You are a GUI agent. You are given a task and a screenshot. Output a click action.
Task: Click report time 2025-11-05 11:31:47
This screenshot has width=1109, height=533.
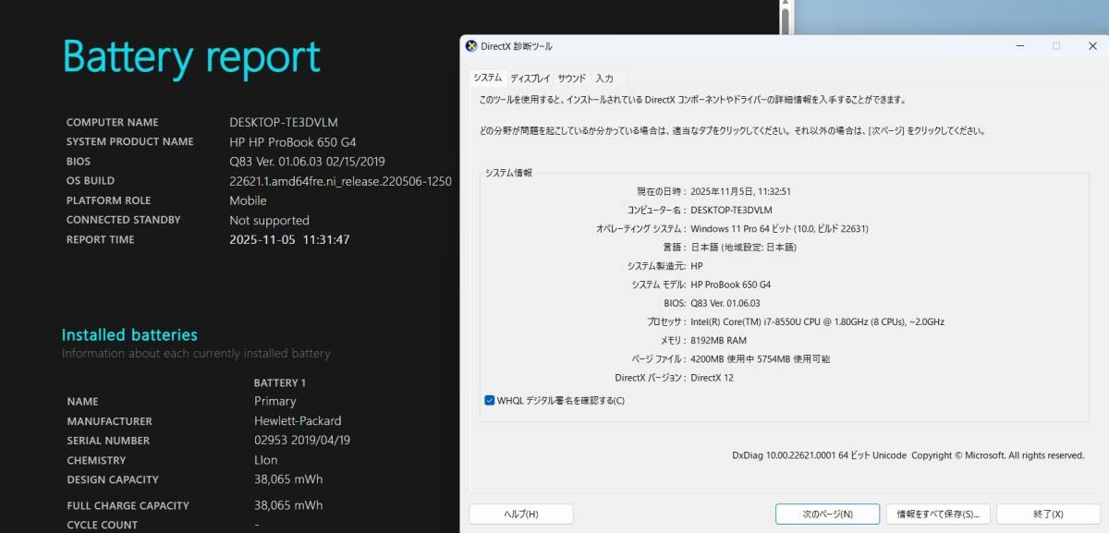tap(289, 239)
